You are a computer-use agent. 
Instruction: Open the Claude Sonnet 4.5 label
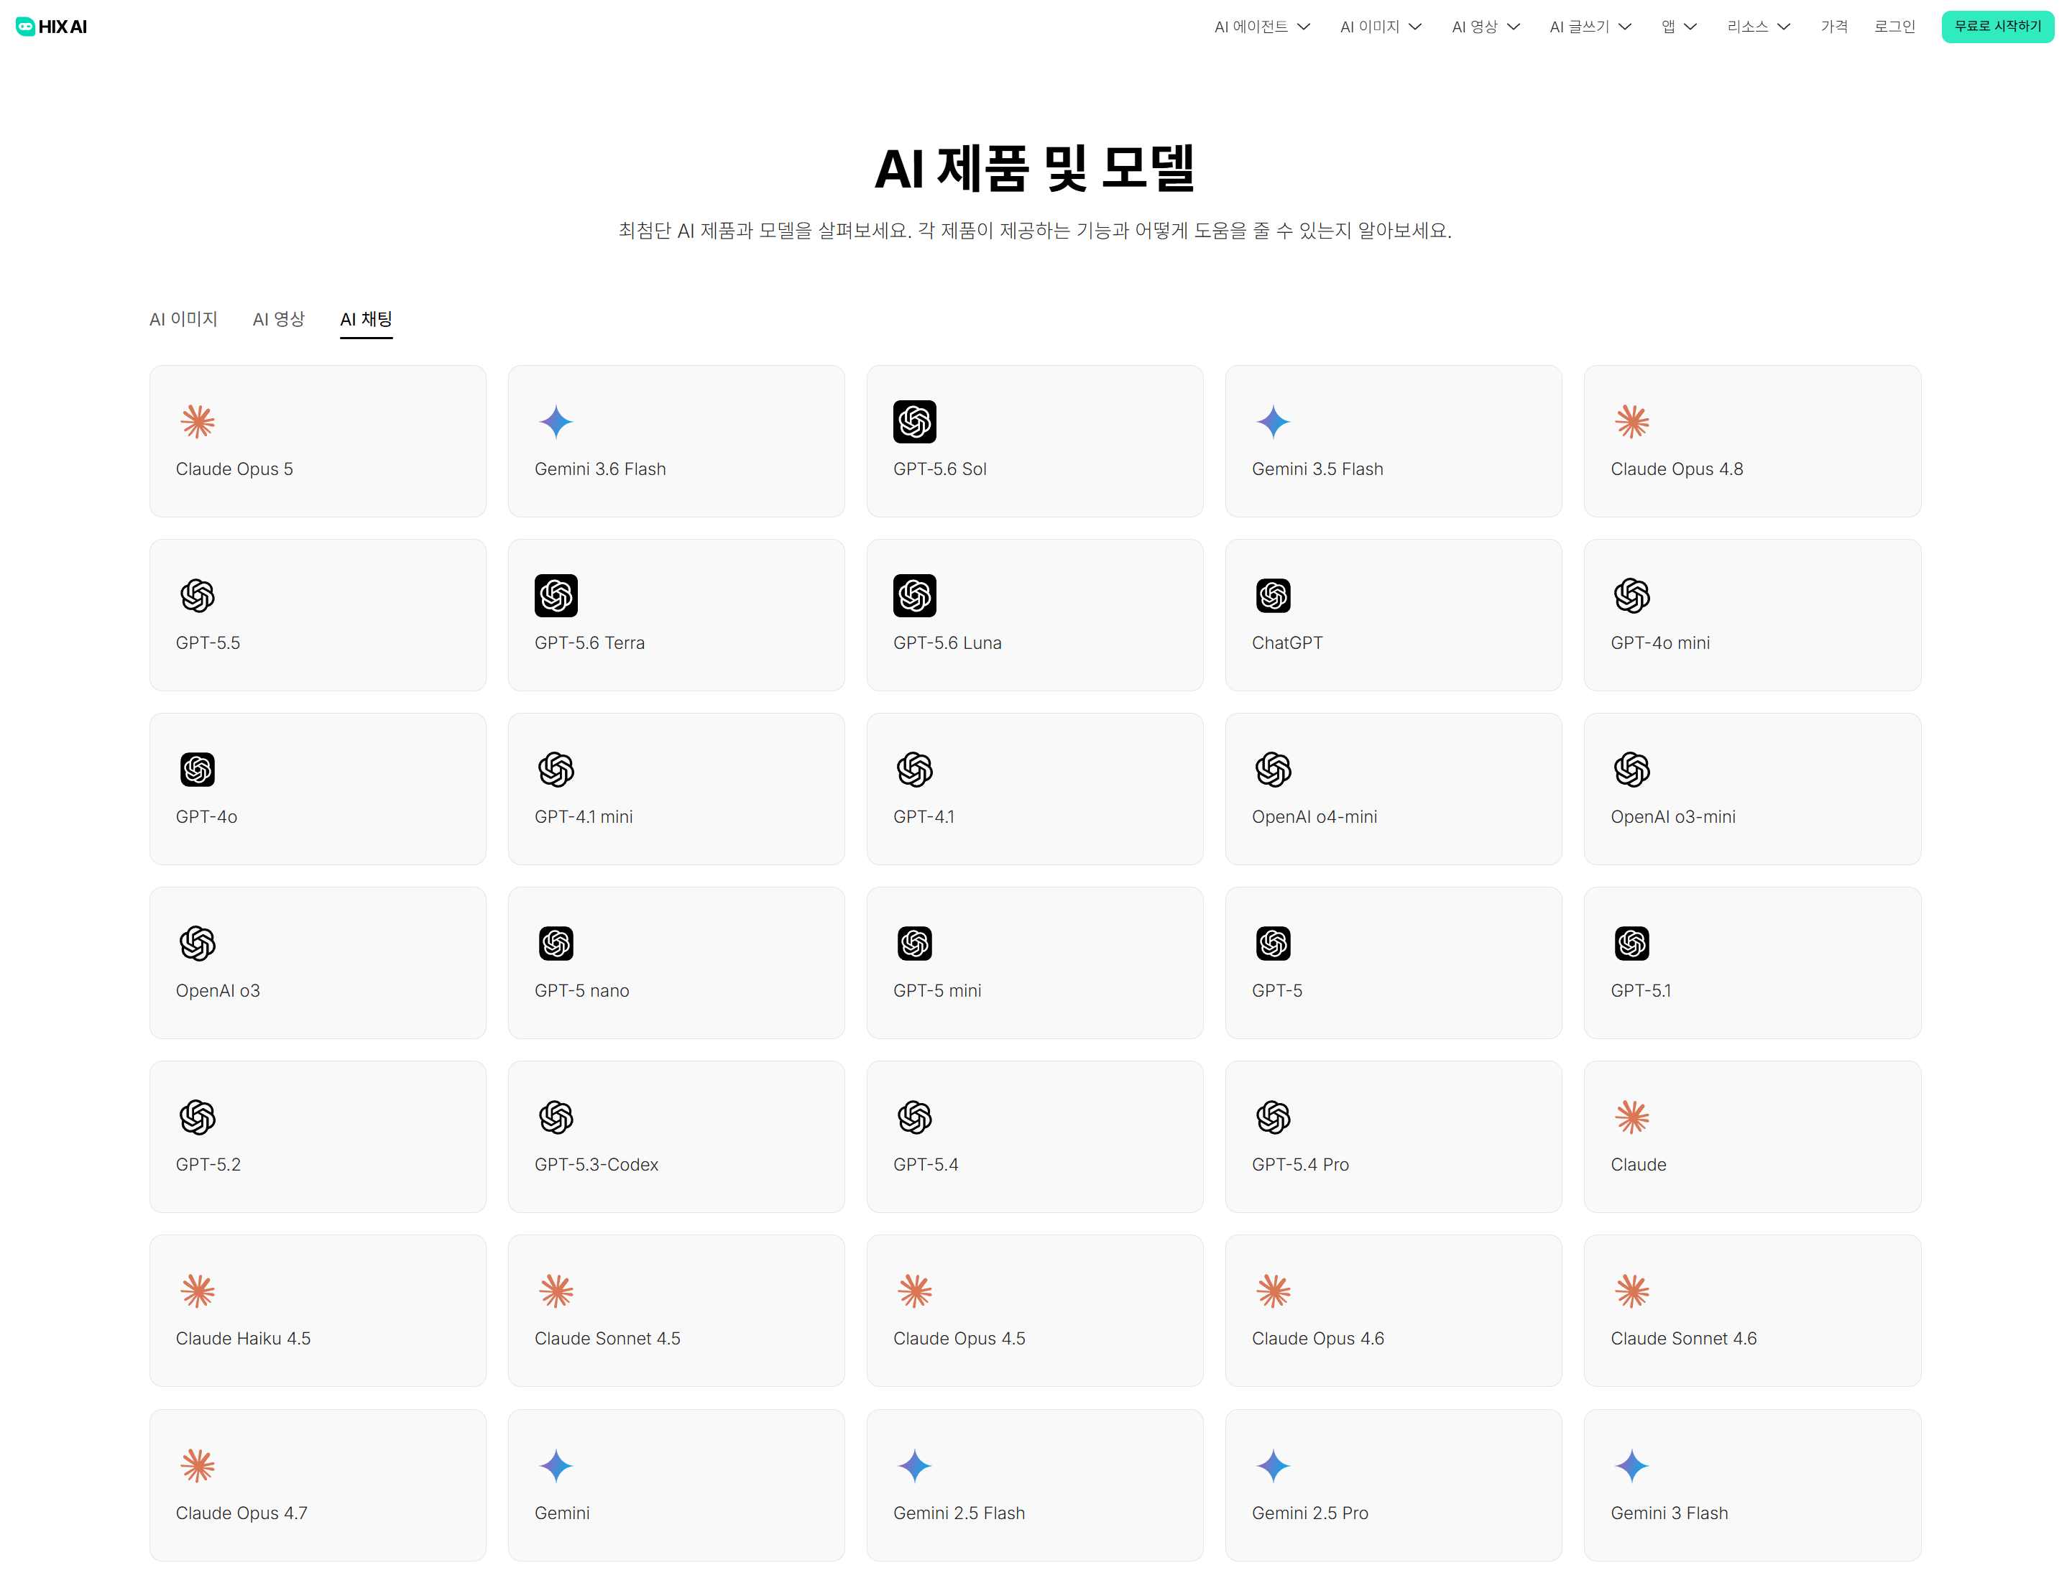[607, 1339]
